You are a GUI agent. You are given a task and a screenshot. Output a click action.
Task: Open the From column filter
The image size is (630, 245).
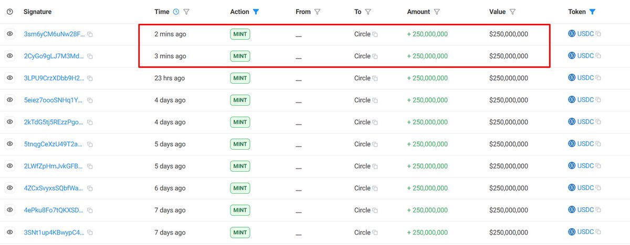317,12
